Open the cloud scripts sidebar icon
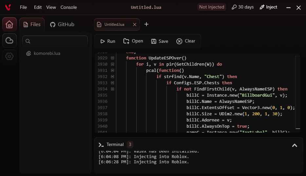 point(10,40)
